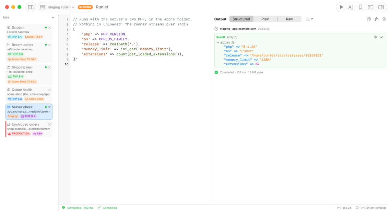
Task: Click the Connected status text
Action: (x=110, y=208)
